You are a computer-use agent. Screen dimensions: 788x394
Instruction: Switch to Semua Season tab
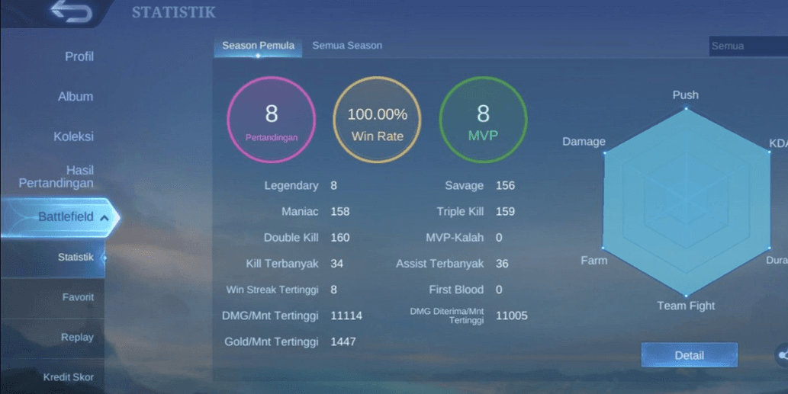click(x=347, y=46)
